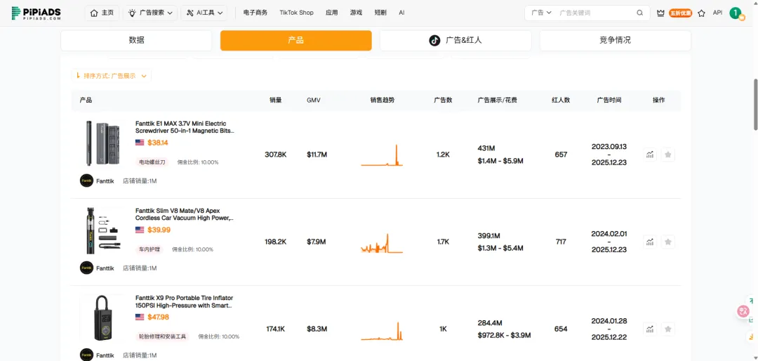Click the crown membership icon
Screen dimensions: 758x361
point(660,13)
